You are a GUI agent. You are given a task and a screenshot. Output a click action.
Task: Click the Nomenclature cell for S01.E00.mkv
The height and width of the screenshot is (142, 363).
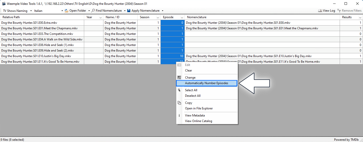[x=262, y=23]
